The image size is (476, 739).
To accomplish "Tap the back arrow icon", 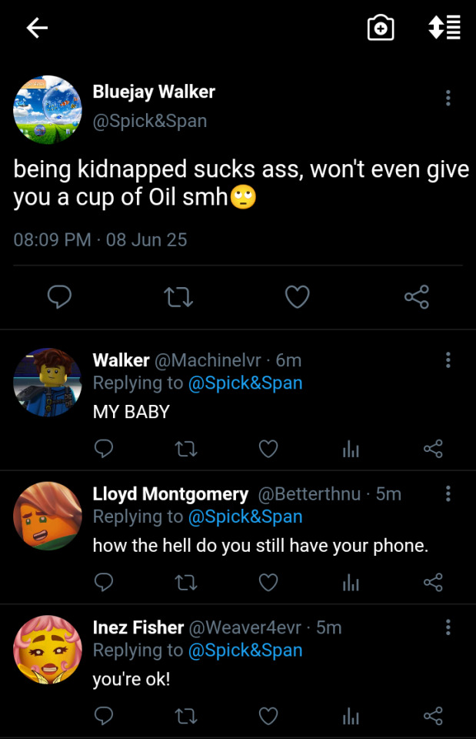I will pyautogui.click(x=37, y=28).
